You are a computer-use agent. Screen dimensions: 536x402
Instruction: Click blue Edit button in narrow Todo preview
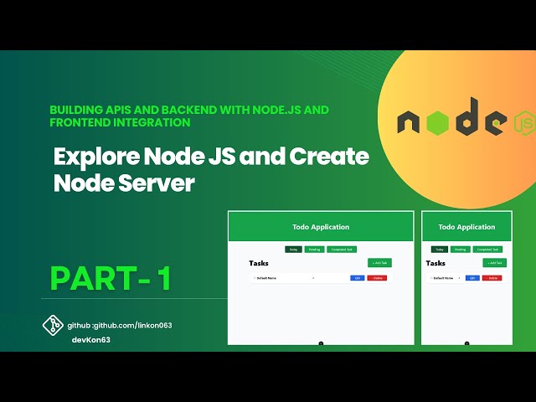[472, 278]
